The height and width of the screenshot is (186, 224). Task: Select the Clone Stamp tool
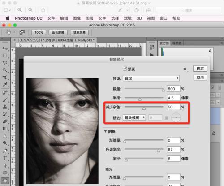pos(5,107)
